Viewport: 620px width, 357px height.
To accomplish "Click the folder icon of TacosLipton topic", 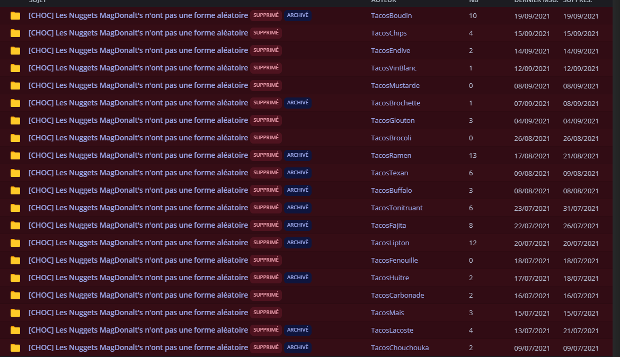I will point(15,243).
